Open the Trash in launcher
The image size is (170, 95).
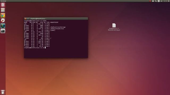click(3, 92)
